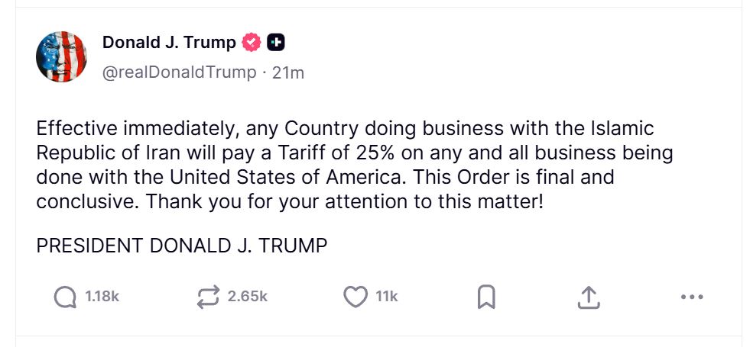Image resolution: width=750 pixels, height=347 pixels.
Task: Click the 2.65k ReTruth count
Action: pos(248,297)
